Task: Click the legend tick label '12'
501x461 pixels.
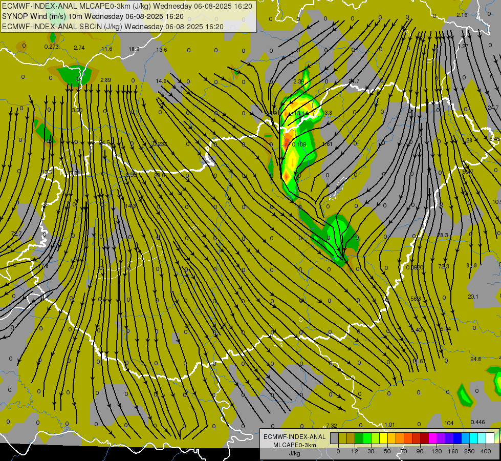Action: coord(355,451)
